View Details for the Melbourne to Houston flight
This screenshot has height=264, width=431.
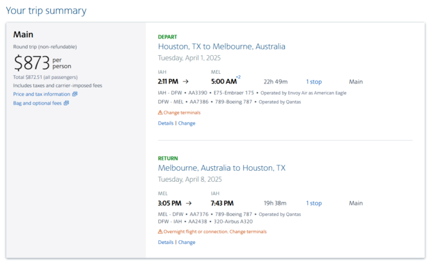click(165, 242)
